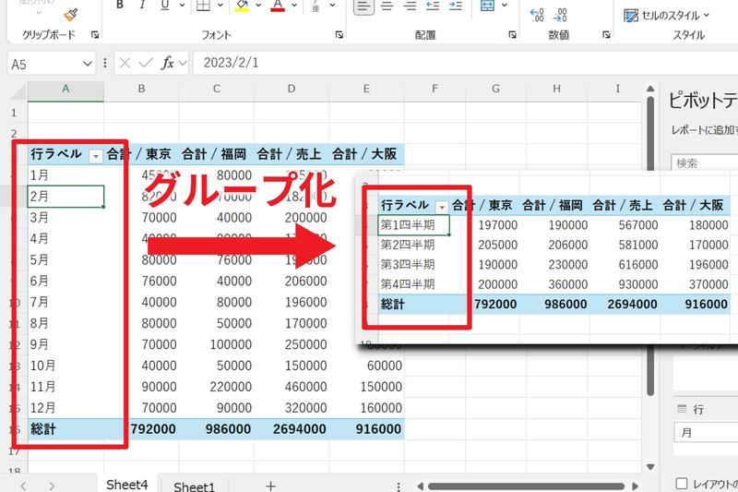This screenshot has width=738, height=492.
Task: Increase decimal places
Action: click(x=537, y=15)
